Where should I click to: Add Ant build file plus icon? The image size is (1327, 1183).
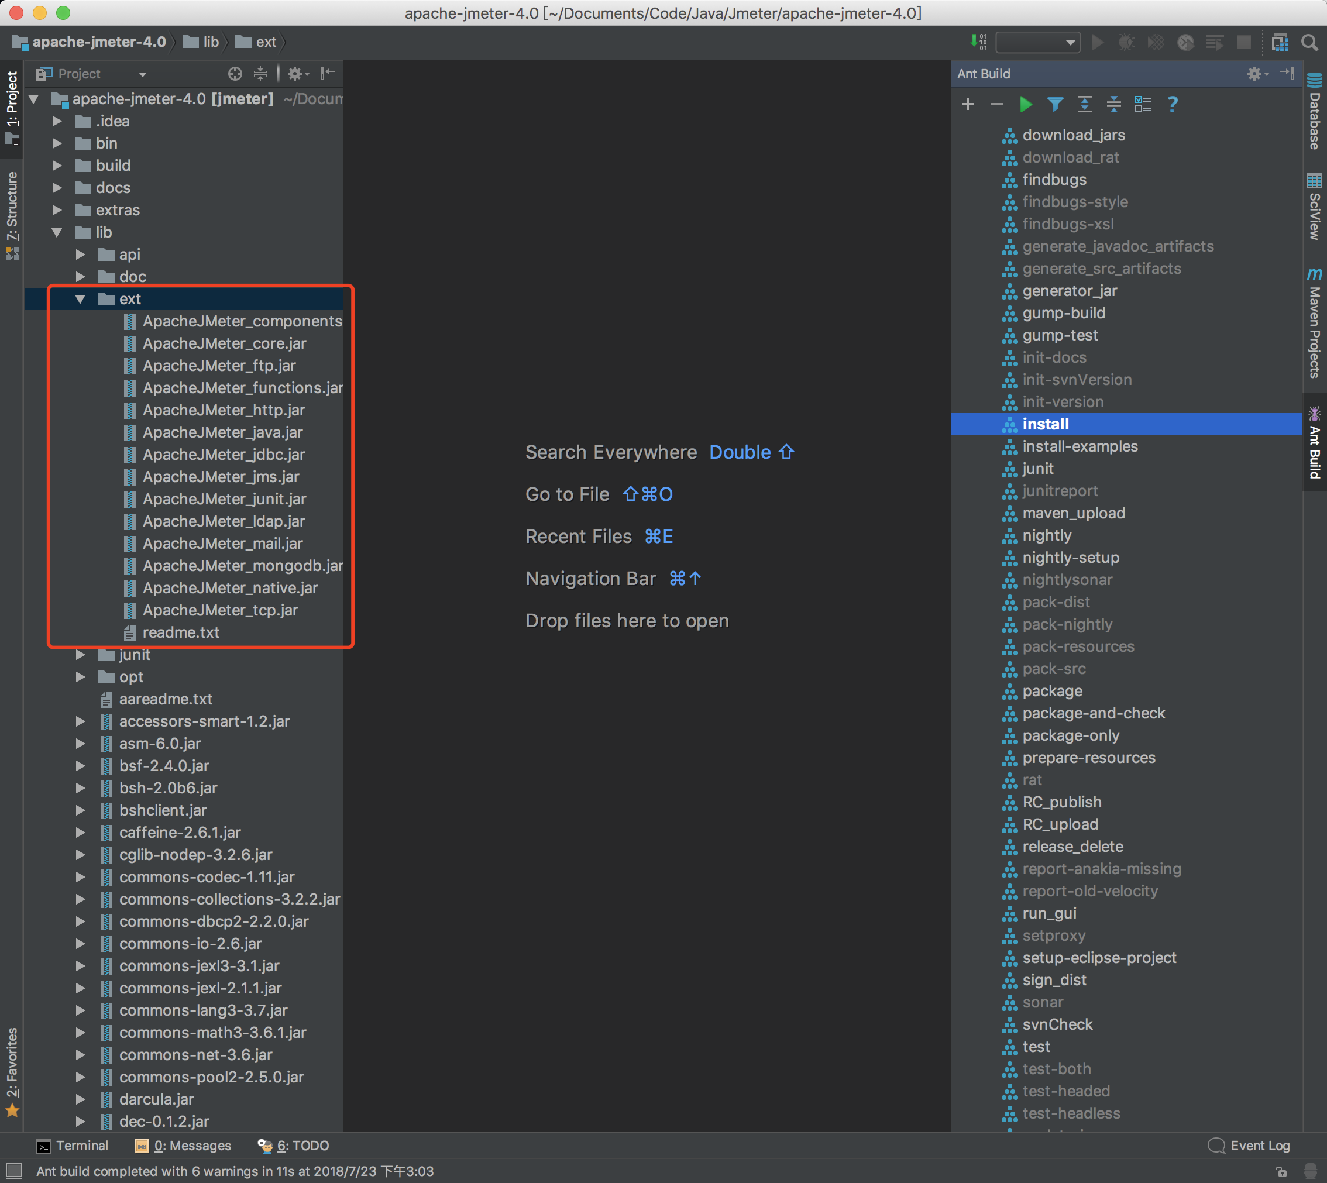point(967,104)
